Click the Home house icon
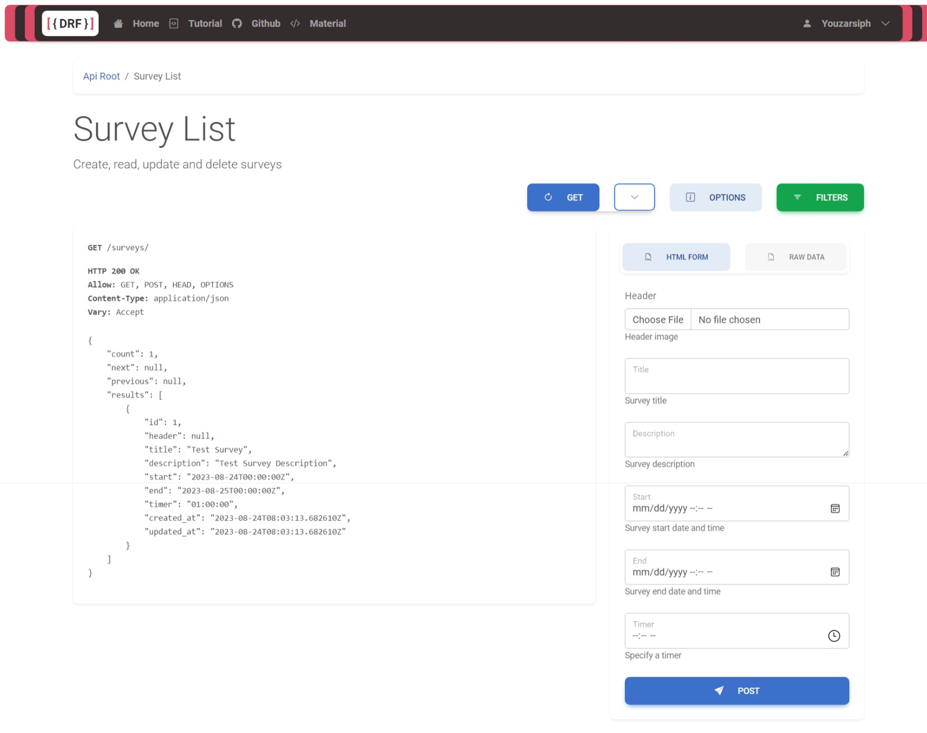This screenshot has width=927, height=733. 118,23
